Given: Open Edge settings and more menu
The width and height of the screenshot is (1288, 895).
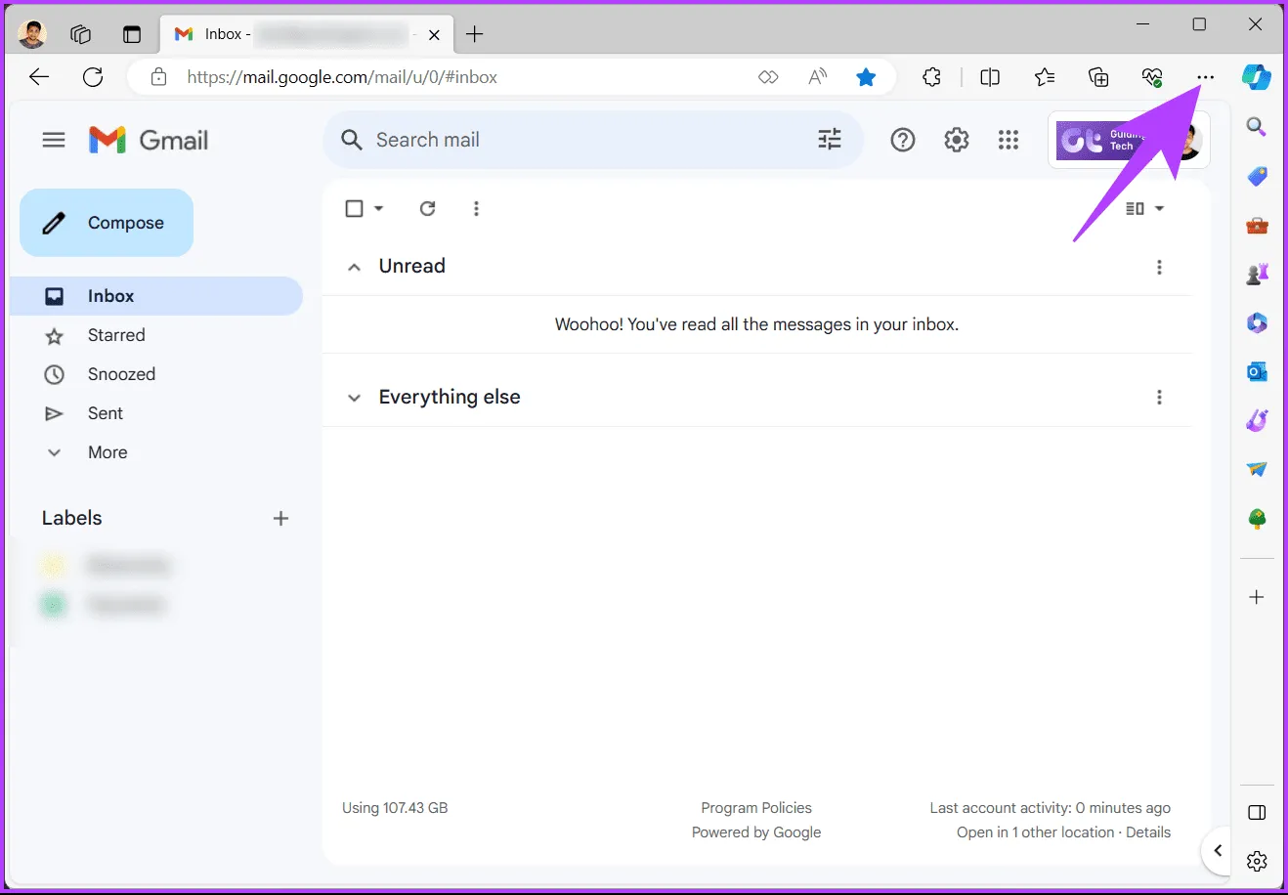Looking at the screenshot, I should pos(1206,77).
